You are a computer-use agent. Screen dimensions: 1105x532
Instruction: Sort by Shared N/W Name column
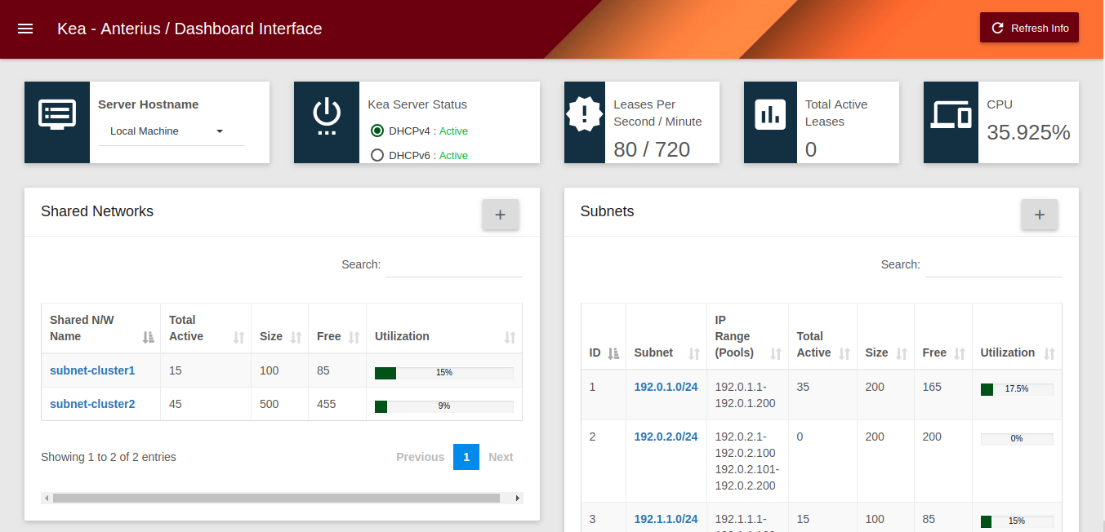[101, 328]
